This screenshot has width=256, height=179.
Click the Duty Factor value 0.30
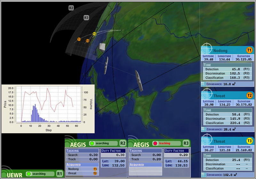[120, 155]
